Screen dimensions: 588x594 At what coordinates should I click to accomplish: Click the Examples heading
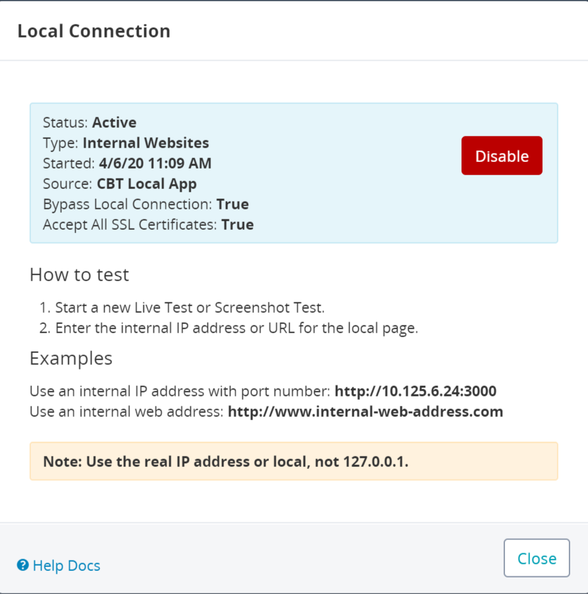(x=71, y=358)
